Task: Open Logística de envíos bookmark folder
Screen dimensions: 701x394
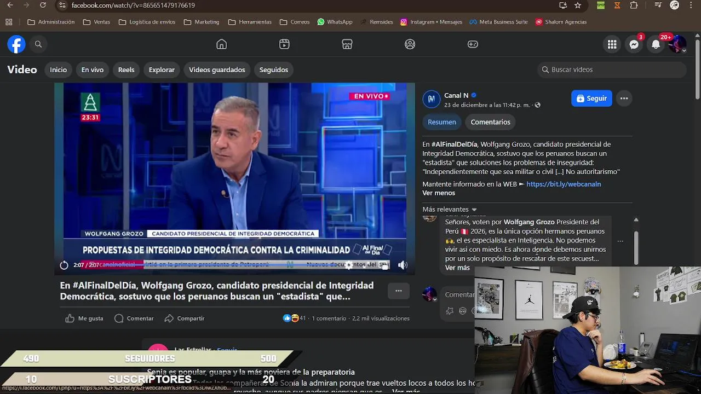Action: point(147,22)
